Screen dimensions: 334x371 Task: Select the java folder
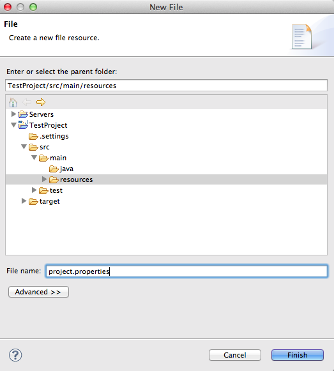click(61, 169)
